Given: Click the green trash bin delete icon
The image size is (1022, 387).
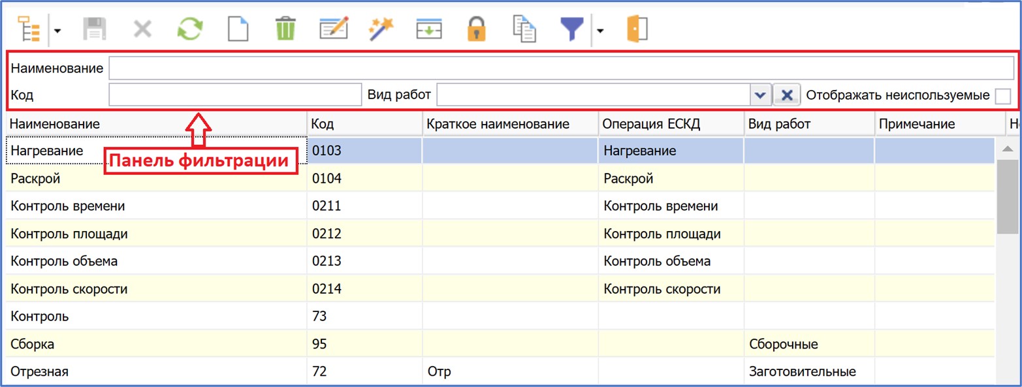Looking at the screenshot, I should click(285, 30).
